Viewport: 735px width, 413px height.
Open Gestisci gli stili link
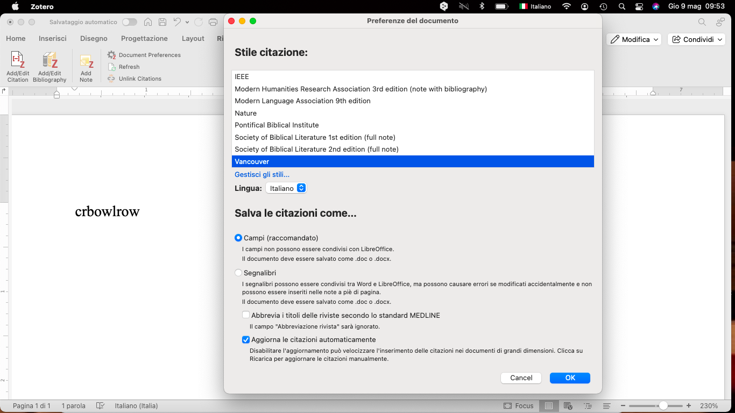pos(262,174)
